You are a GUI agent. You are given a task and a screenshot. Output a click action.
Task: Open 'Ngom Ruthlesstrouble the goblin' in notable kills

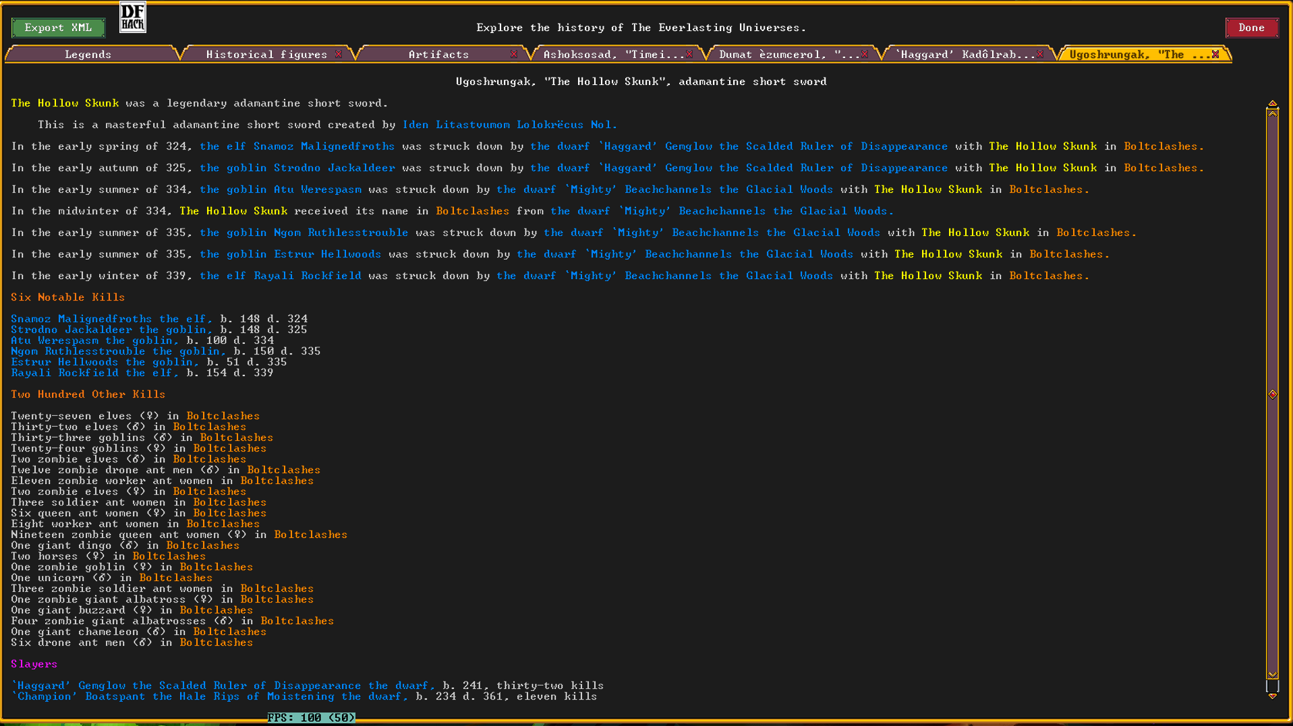coord(119,351)
